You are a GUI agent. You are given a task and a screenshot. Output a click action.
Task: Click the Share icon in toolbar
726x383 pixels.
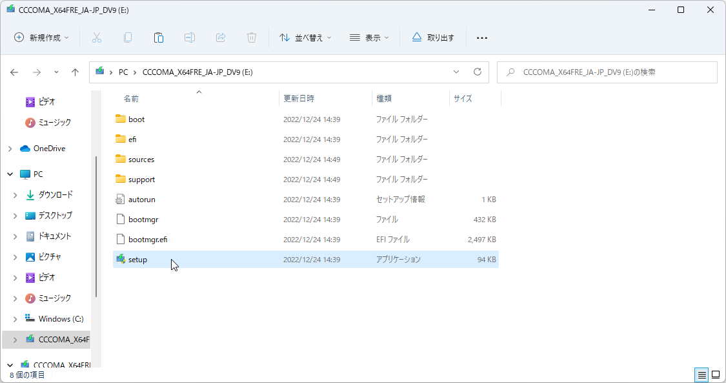coord(221,37)
